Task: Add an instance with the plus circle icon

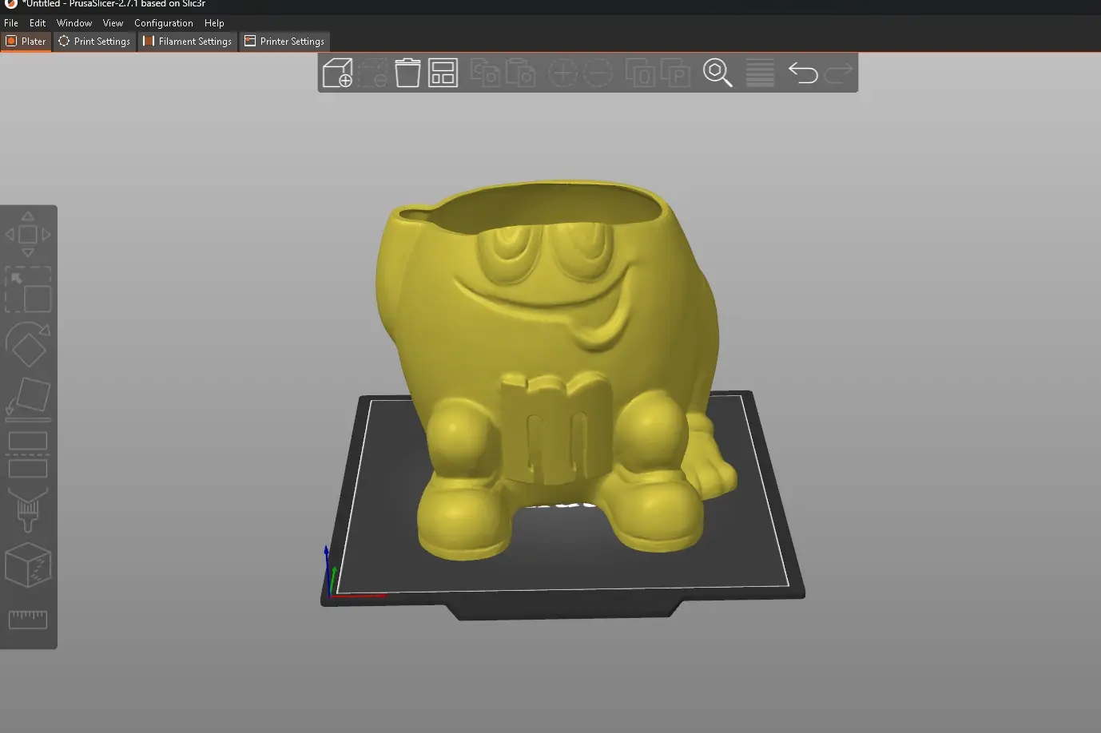Action: [562, 73]
